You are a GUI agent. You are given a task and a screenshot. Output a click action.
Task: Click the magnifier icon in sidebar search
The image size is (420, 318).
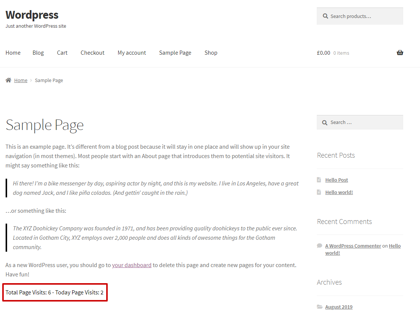[325, 122]
